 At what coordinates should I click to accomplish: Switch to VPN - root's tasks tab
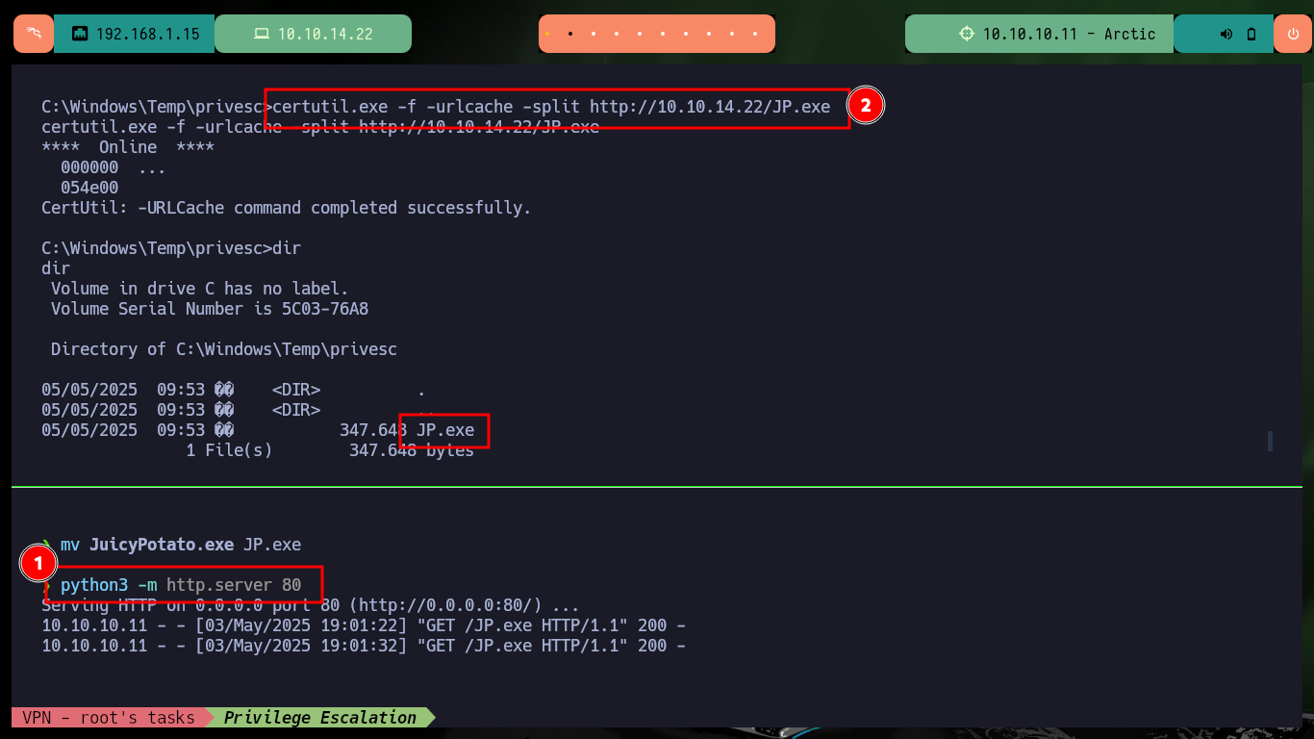109,717
